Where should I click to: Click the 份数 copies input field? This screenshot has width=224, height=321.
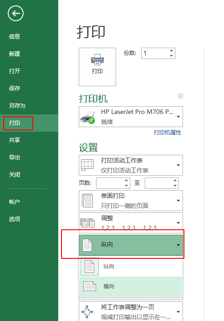coord(155,54)
